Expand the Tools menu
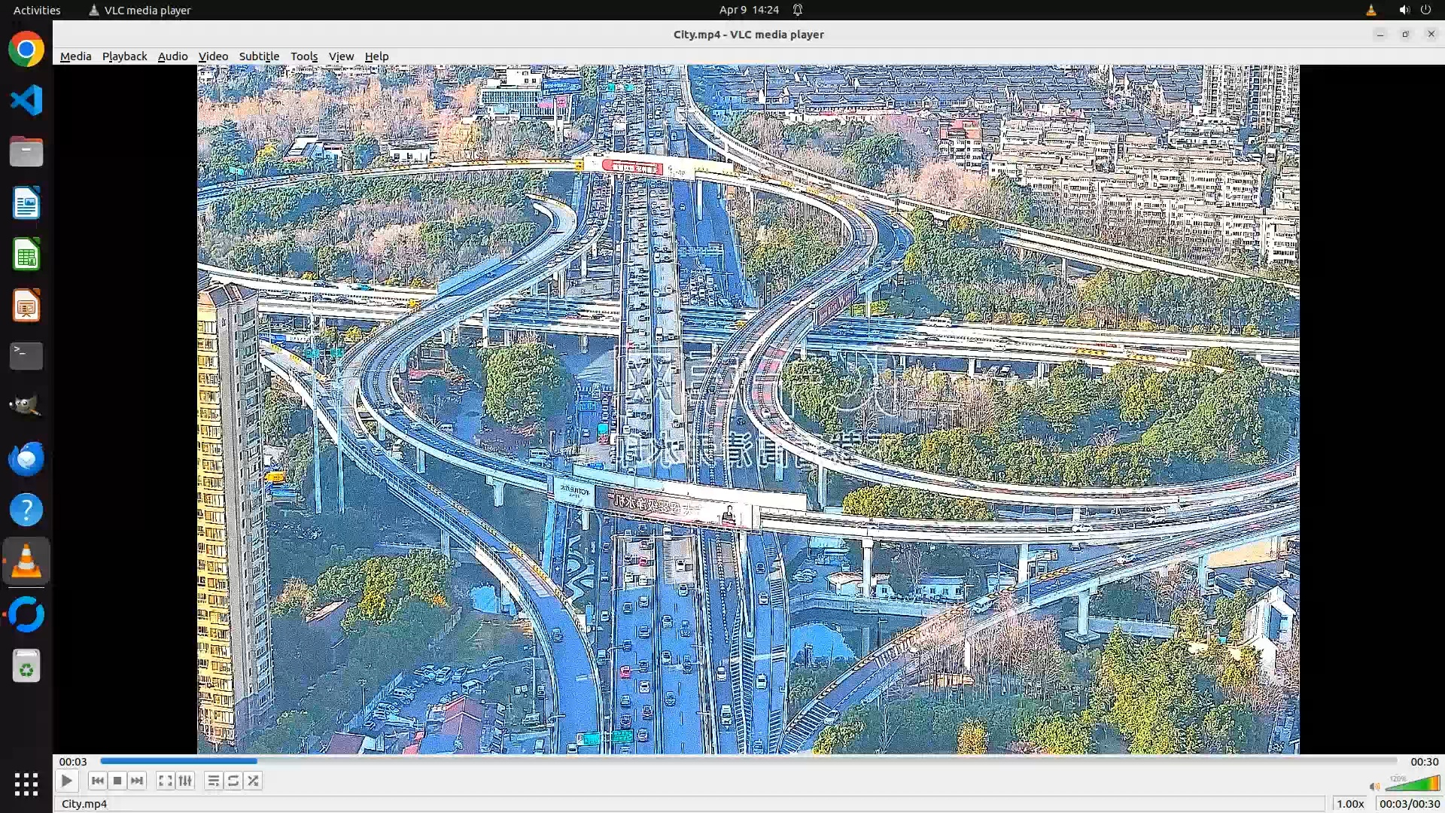 pyautogui.click(x=304, y=56)
